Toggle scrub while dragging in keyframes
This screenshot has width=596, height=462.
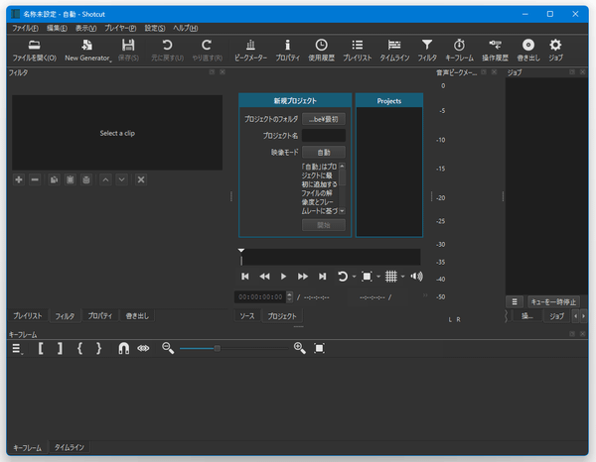[x=143, y=348]
